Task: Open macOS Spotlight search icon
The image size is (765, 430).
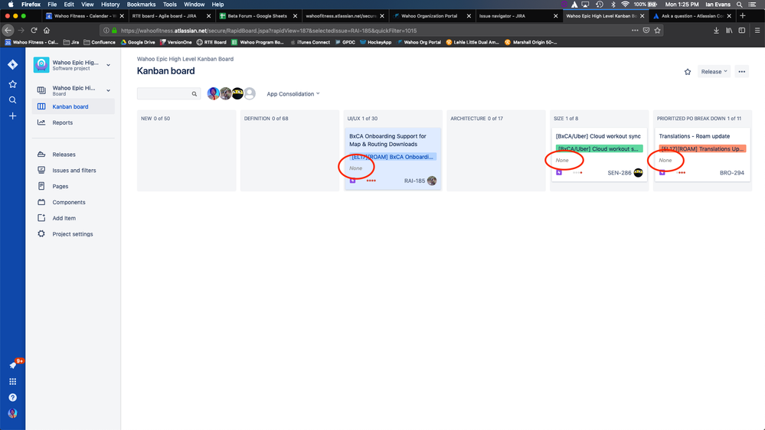Action: pyautogui.click(x=740, y=5)
